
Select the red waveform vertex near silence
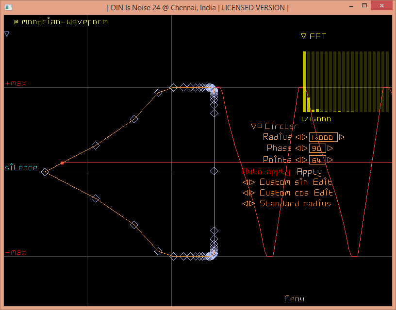[x=62, y=163]
